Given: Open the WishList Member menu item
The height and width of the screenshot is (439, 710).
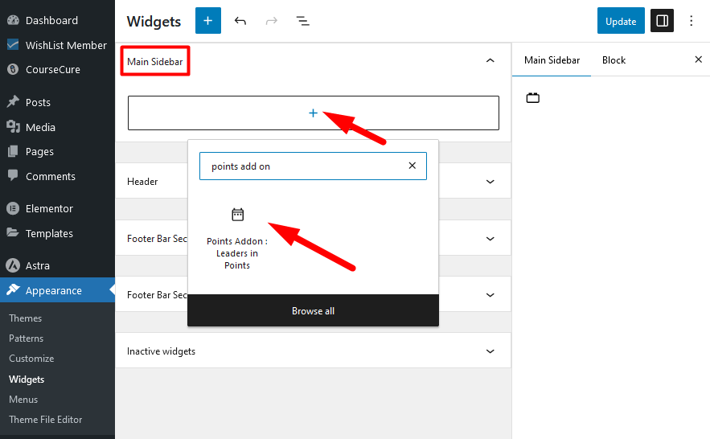Looking at the screenshot, I should [65, 45].
